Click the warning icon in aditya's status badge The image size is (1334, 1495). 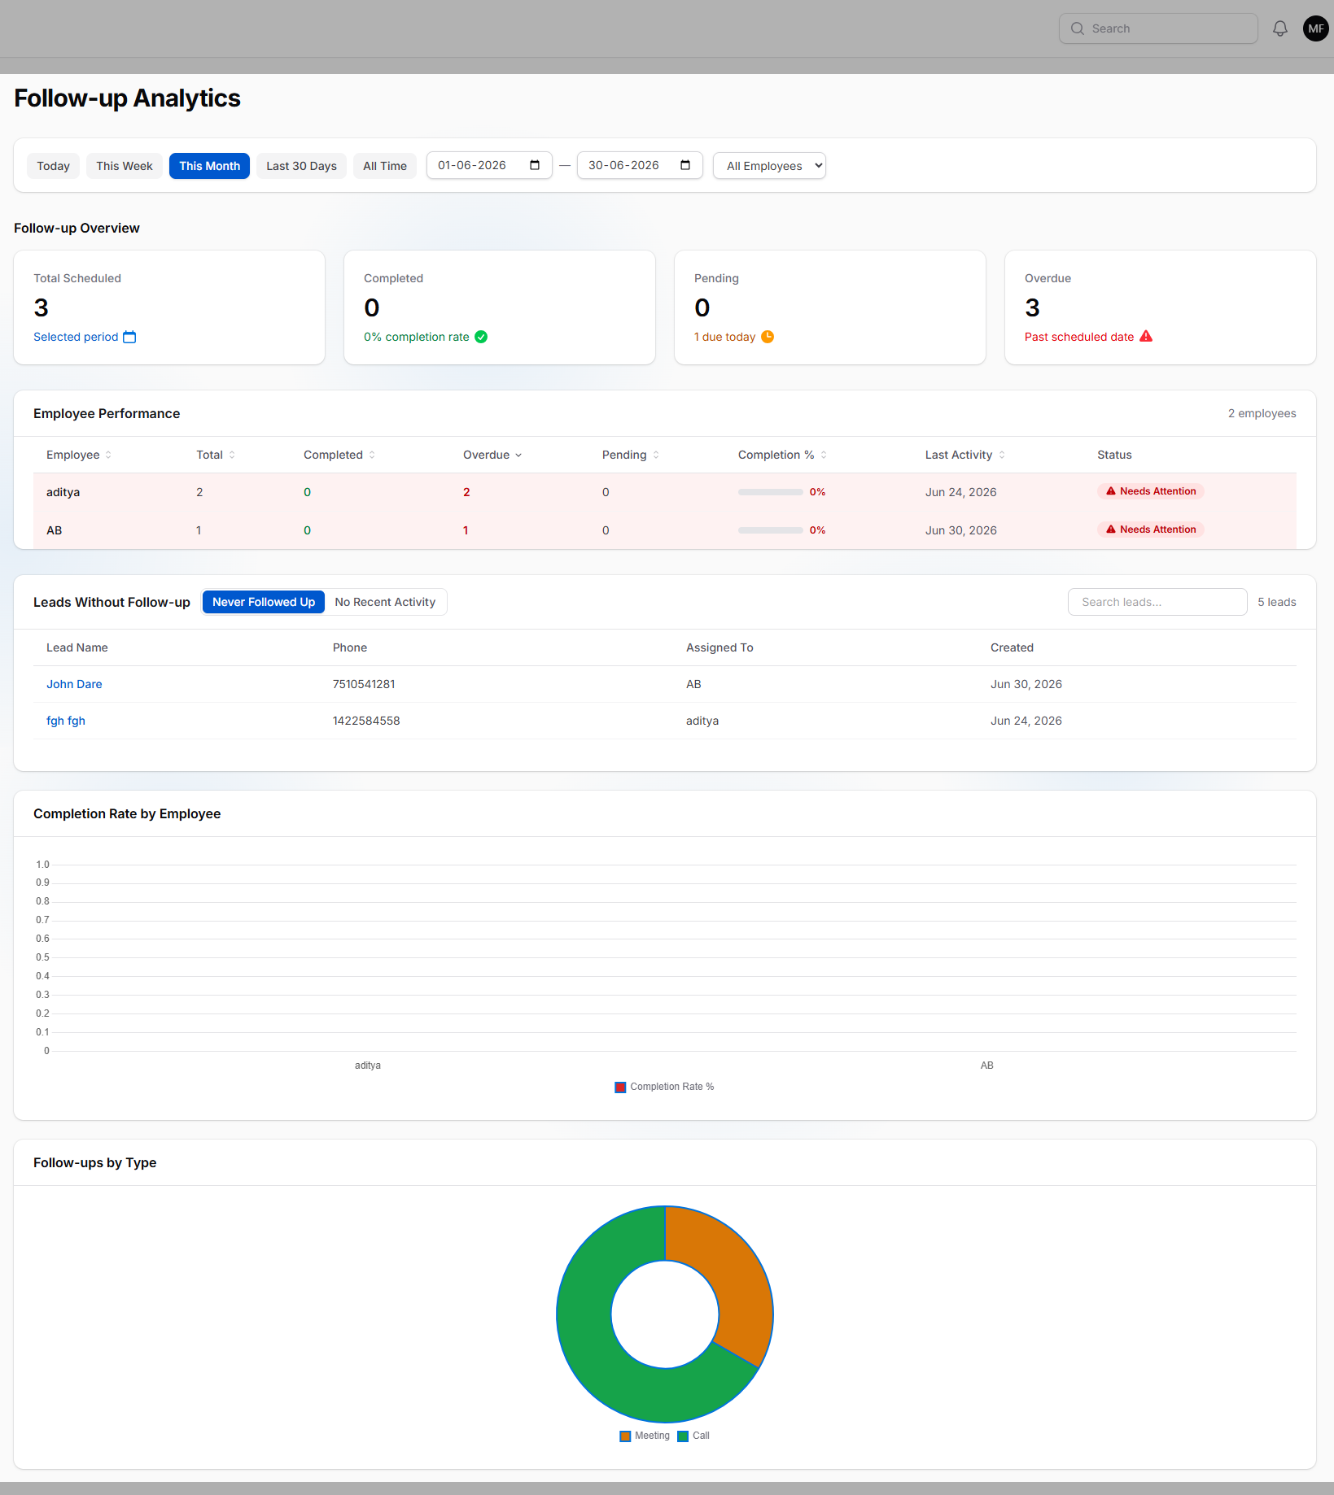(x=1111, y=491)
